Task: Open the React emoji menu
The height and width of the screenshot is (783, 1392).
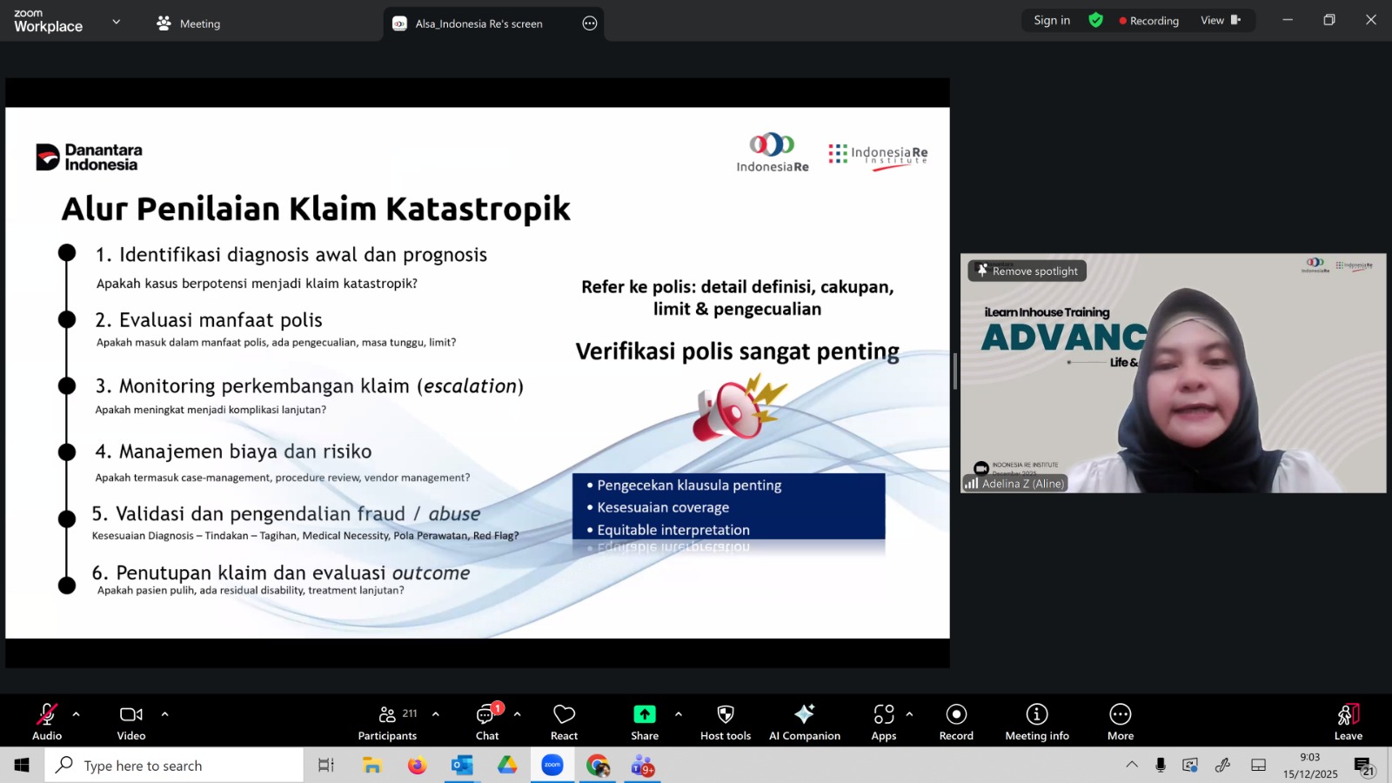Action: [x=564, y=721]
